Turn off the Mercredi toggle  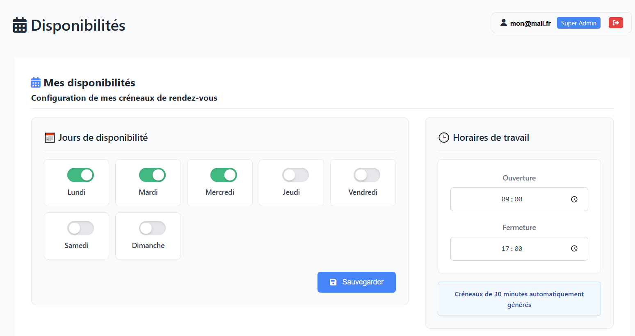pos(224,175)
